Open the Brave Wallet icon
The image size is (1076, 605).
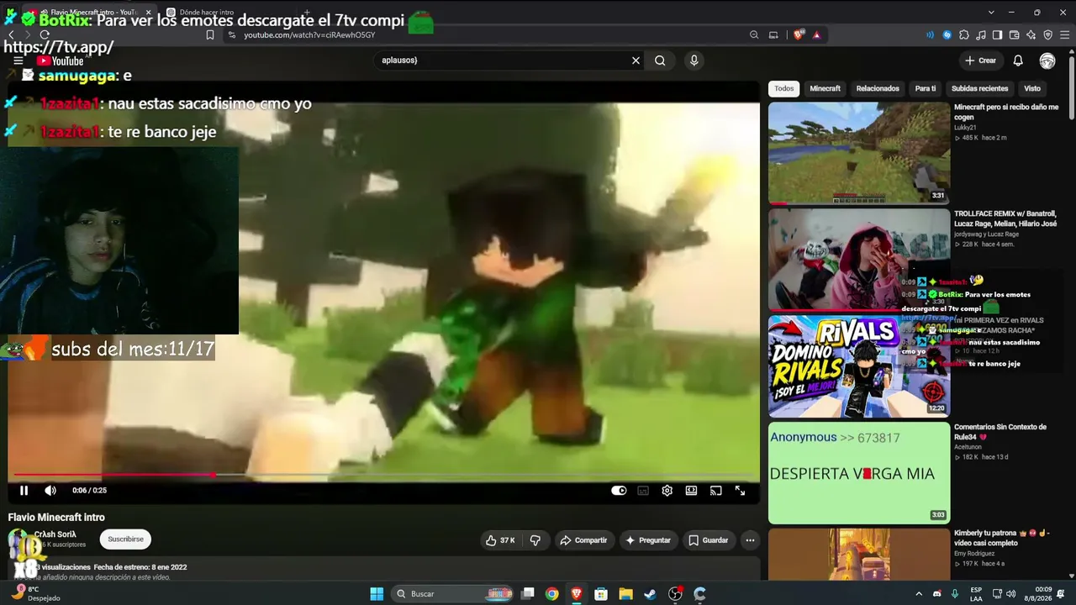coord(1014,35)
